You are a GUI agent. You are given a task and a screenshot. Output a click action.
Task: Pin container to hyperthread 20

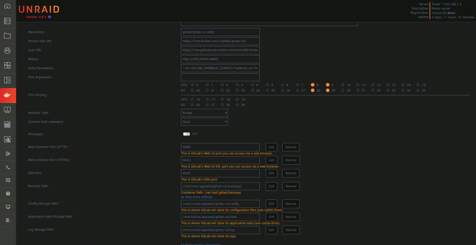192,90
